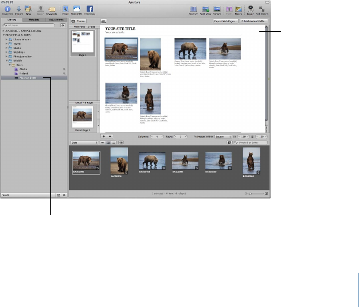Share via the Facebook icon

pos(90,9)
